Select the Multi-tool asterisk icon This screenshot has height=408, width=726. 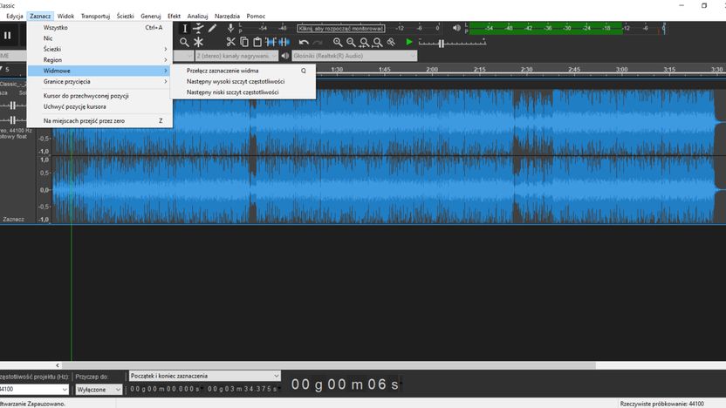point(198,43)
